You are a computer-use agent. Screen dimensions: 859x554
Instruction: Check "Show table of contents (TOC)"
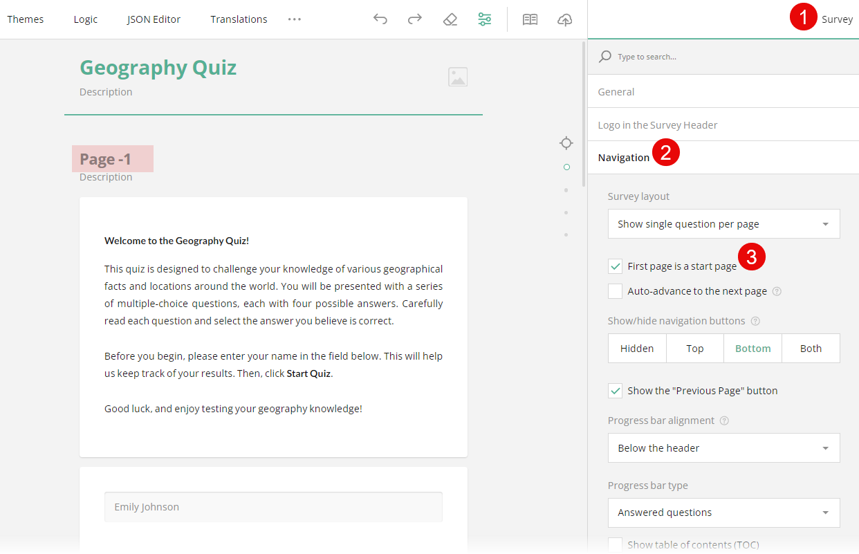[615, 545]
